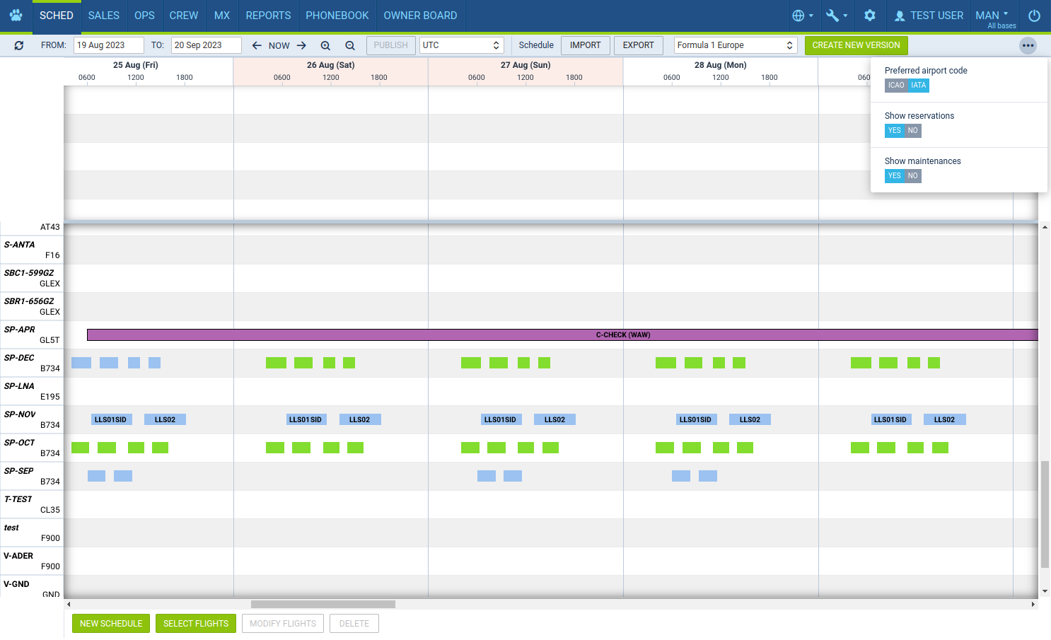Click the EXPORT button
The height and width of the screenshot is (640, 1051).
638,45
